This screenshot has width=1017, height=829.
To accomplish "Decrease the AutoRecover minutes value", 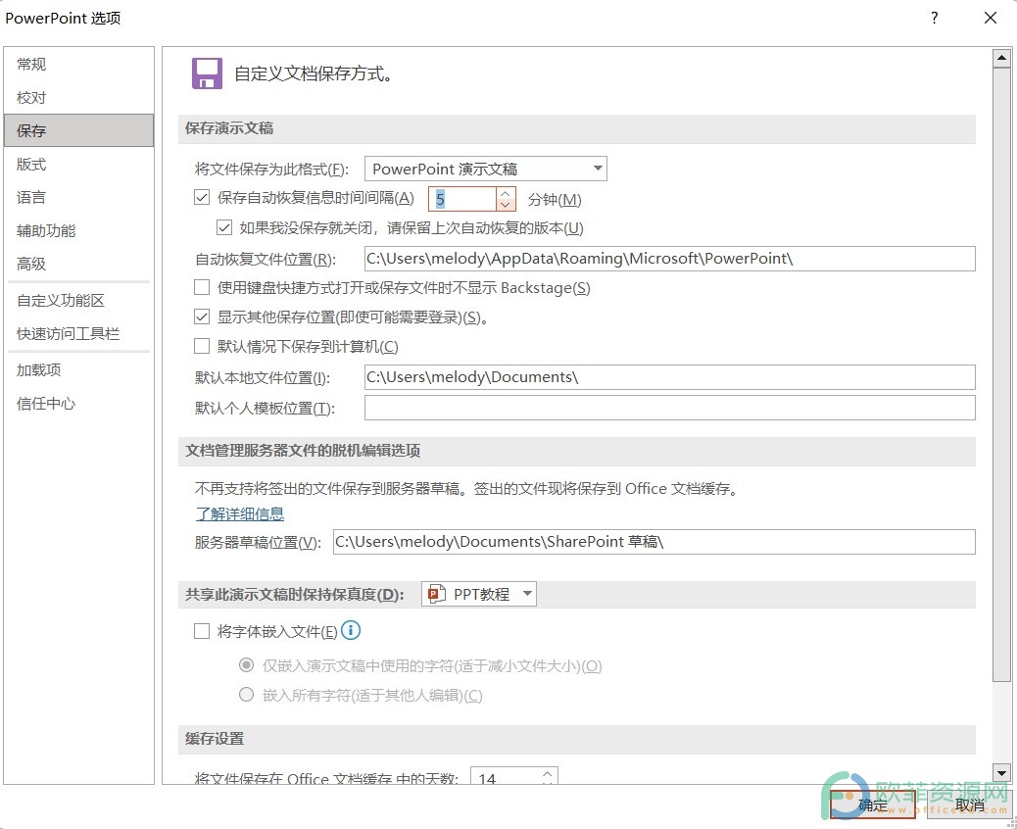I will click(x=506, y=205).
